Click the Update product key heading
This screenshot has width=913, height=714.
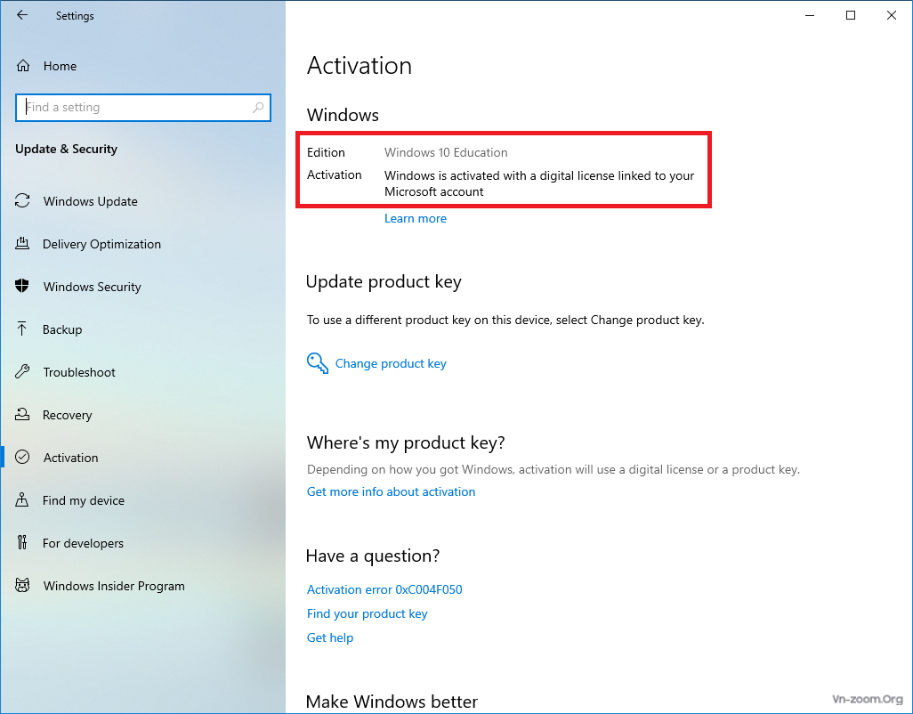(384, 282)
